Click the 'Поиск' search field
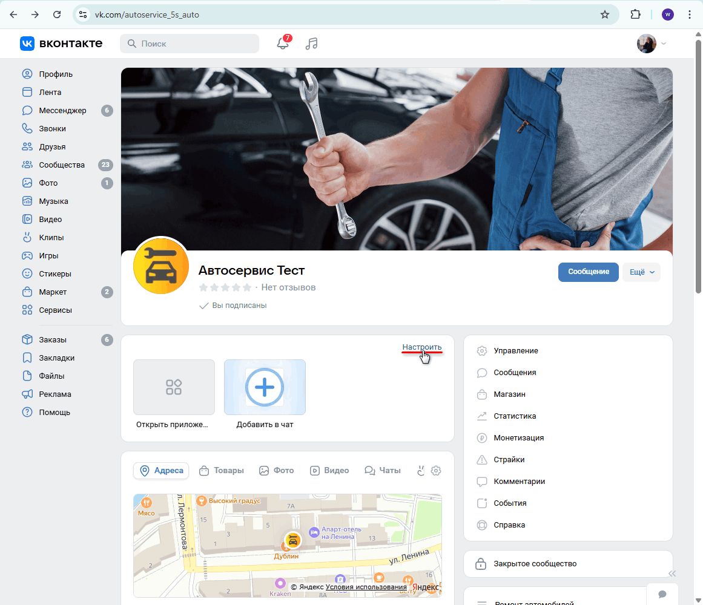This screenshot has width=703, height=605. coord(190,44)
